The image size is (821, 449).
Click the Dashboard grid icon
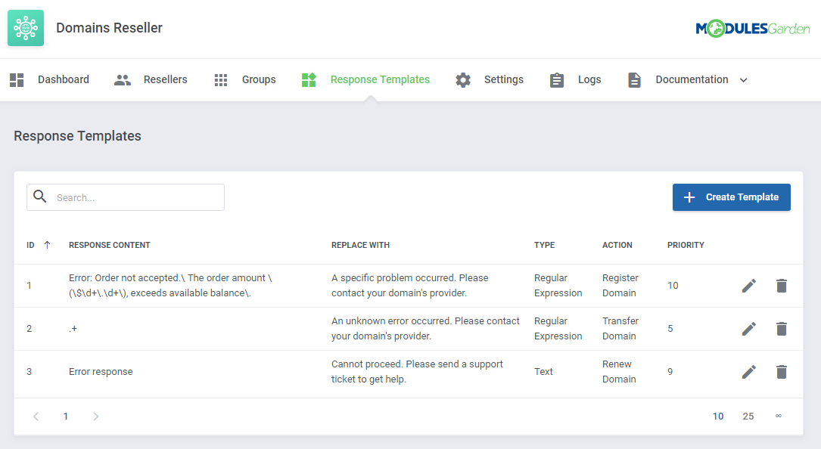[x=17, y=79]
